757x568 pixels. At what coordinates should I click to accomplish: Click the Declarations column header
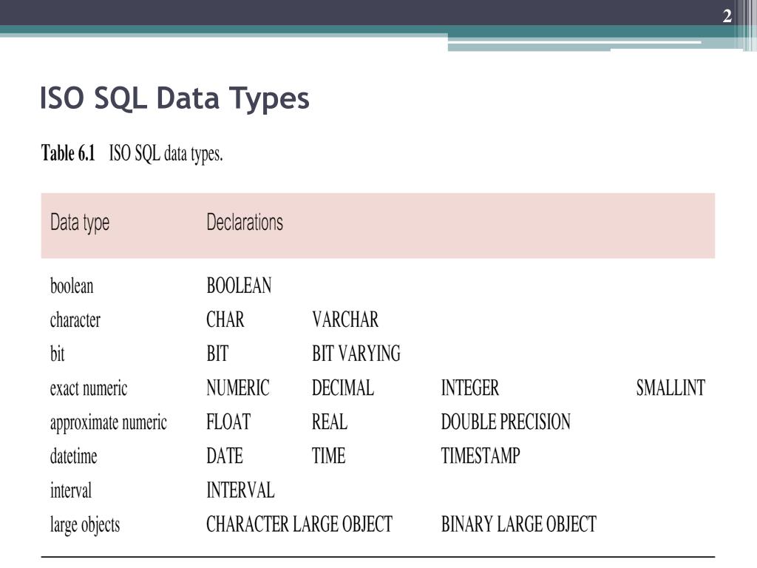coord(245,222)
